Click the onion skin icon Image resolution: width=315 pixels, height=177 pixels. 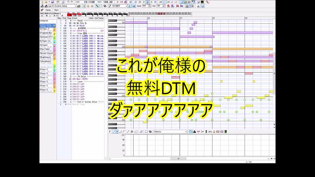point(187,6)
